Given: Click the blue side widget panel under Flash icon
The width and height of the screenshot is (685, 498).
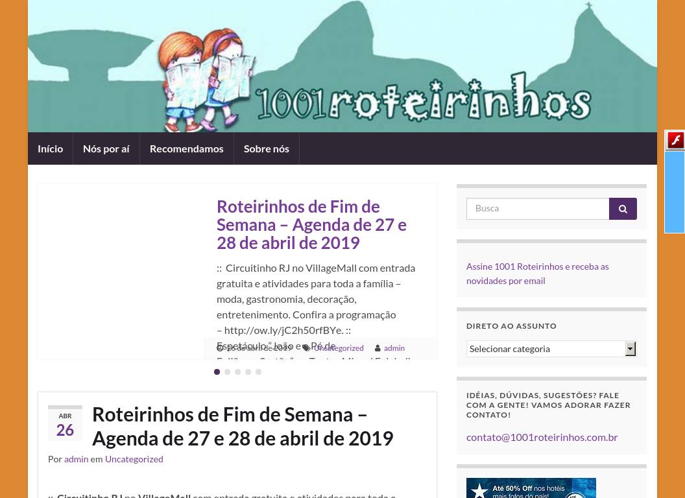Looking at the screenshot, I should (675, 192).
